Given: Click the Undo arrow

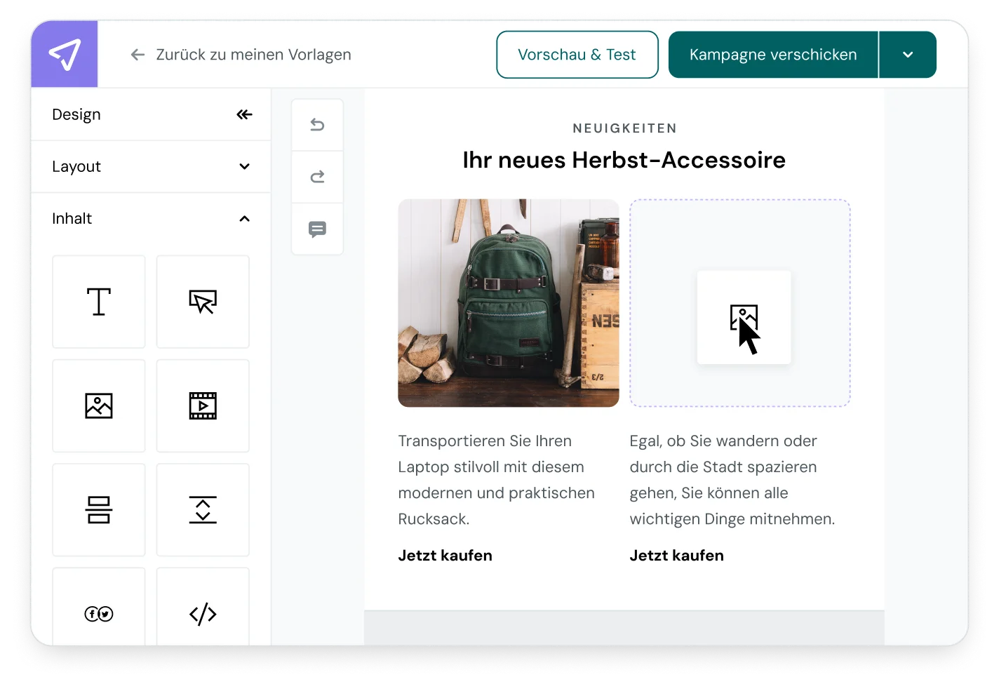Looking at the screenshot, I should point(317,125).
